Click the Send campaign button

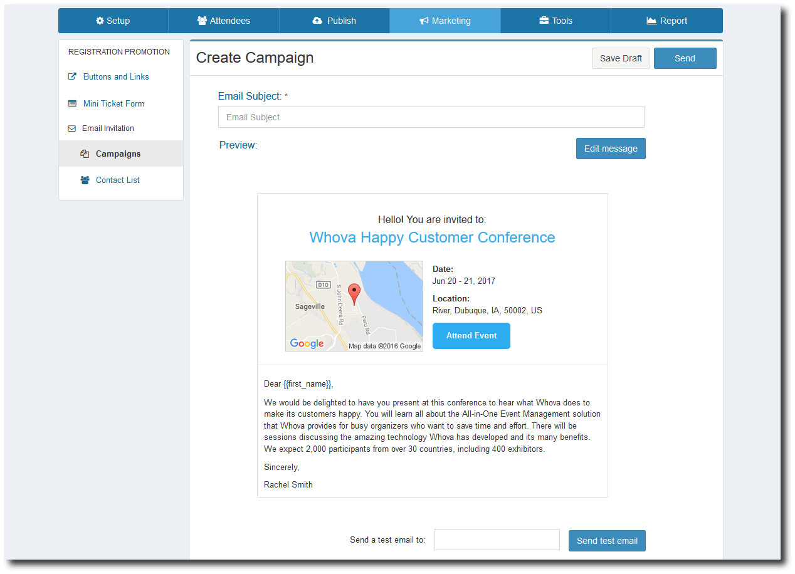[x=685, y=58]
